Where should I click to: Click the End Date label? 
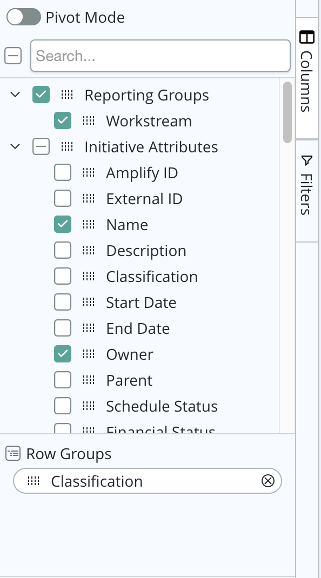(x=138, y=329)
